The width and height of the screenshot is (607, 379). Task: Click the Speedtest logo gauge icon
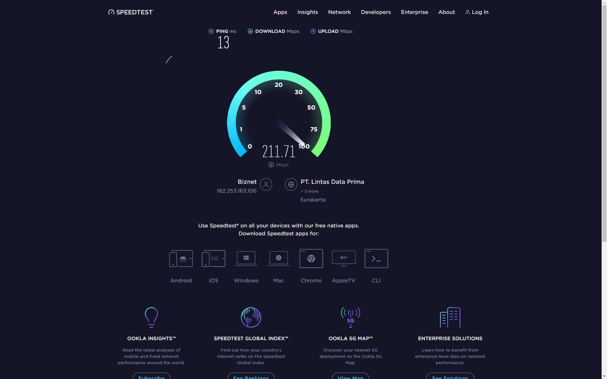coord(111,12)
